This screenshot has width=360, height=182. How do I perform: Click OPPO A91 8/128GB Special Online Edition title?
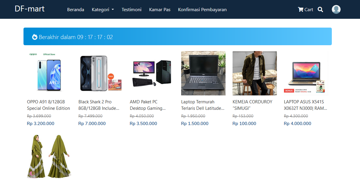point(48,105)
